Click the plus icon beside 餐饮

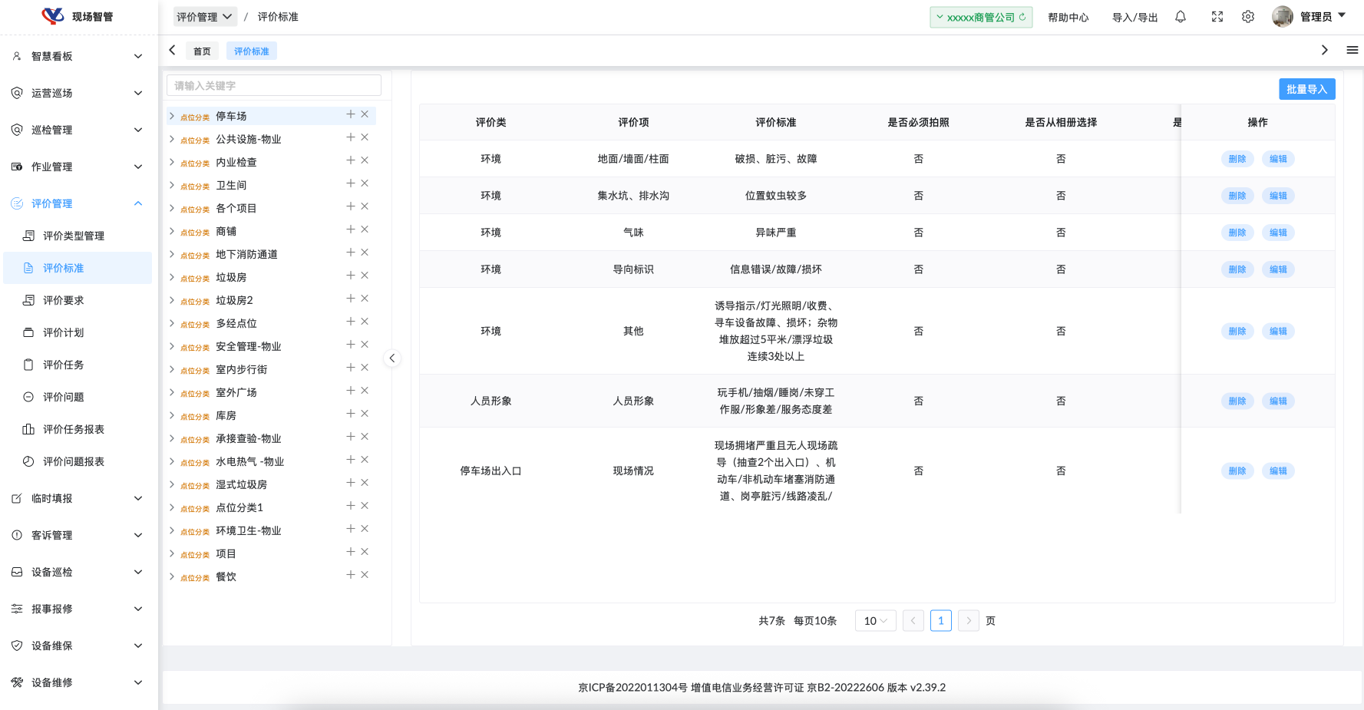coord(350,575)
